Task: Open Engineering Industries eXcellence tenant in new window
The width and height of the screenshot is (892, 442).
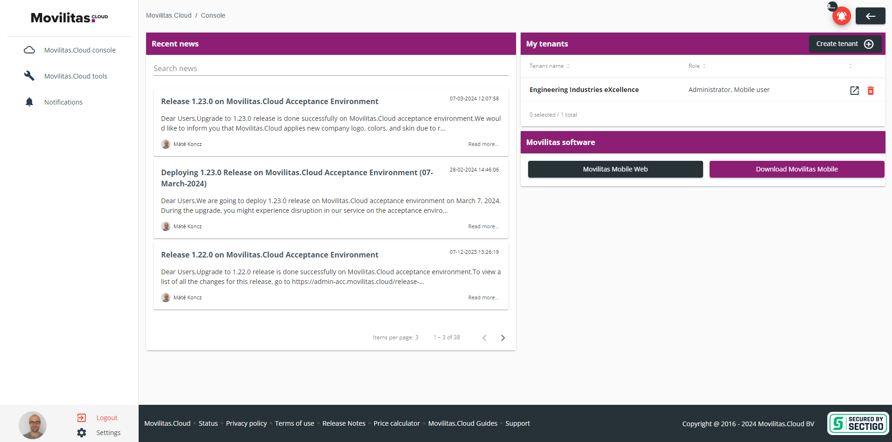Action: pyautogui.click(x=854, y=91)
